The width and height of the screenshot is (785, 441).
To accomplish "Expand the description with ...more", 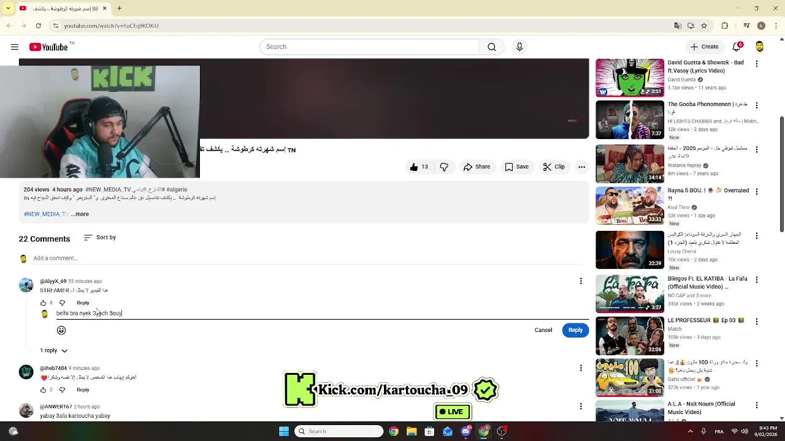I will coord(80,214).
